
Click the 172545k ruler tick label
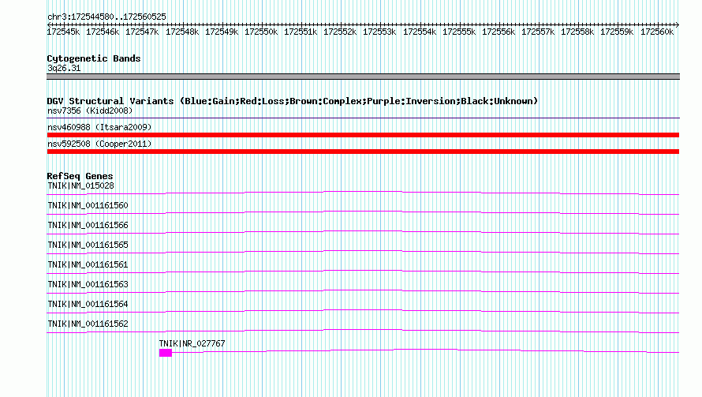pos(63,32)
